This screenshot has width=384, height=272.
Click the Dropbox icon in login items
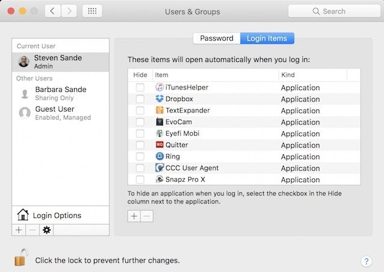click(159, 99)
